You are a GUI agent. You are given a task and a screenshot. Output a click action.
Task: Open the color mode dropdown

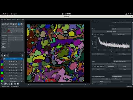(15, 36)
